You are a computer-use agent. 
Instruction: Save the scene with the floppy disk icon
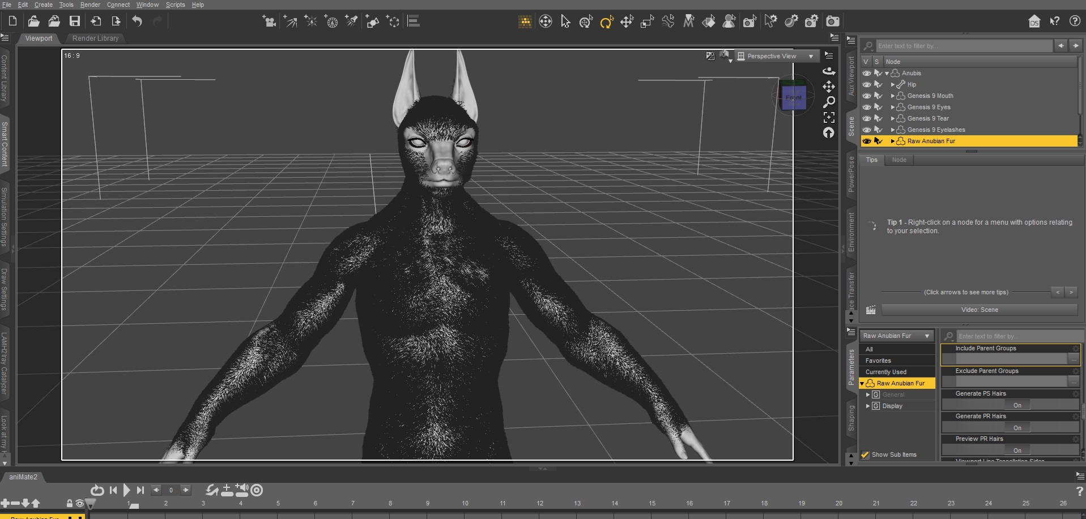(x=74, y=22)
